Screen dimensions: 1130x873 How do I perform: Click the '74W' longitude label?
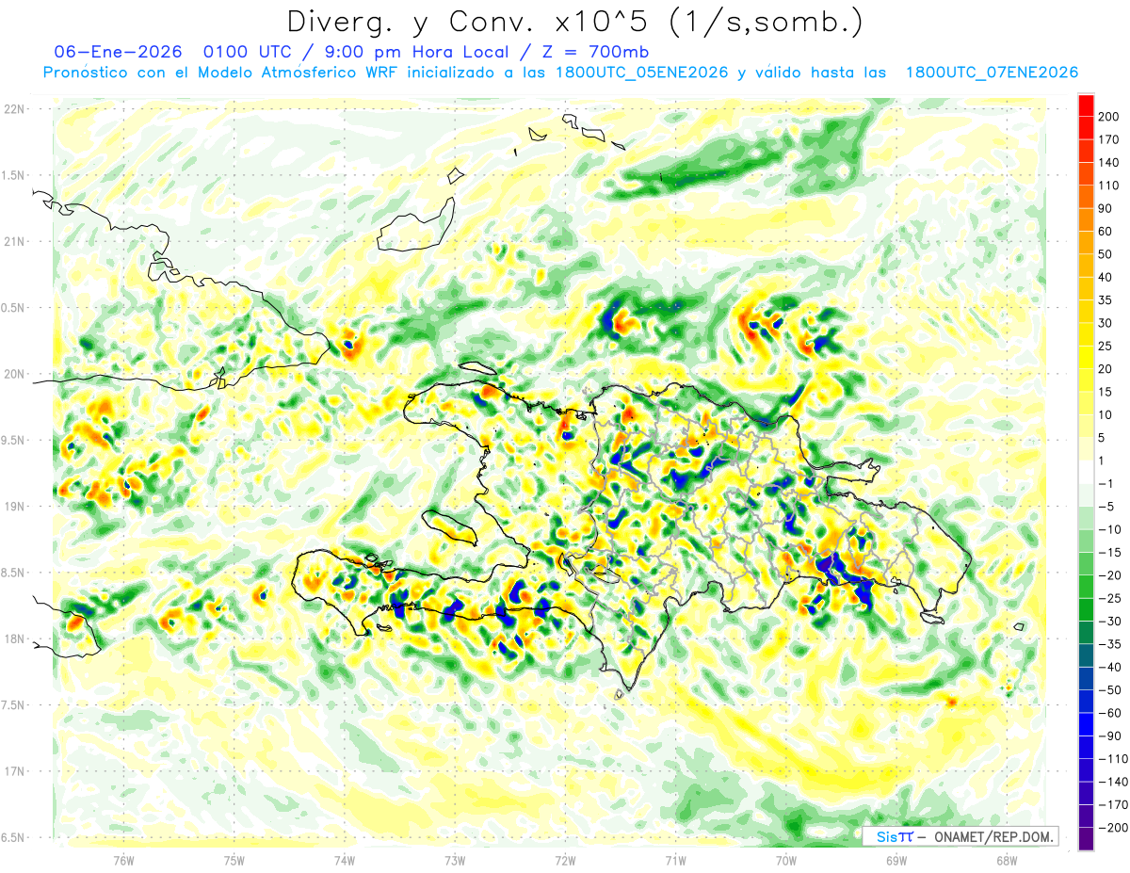coord(345,860)
